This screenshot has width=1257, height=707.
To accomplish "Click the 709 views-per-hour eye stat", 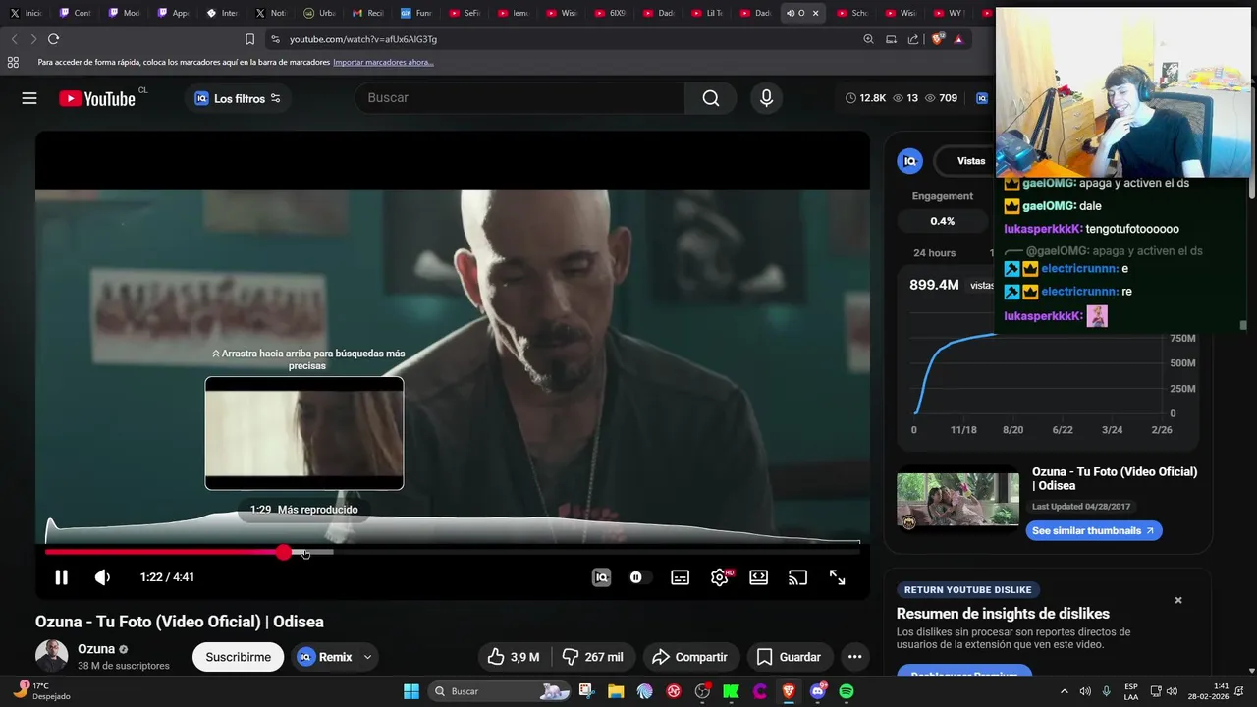I will click(941, 98).
